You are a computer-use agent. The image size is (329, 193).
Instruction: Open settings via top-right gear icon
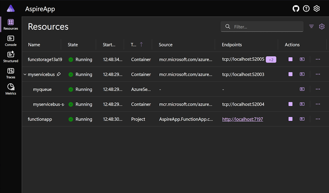point(316,8)
